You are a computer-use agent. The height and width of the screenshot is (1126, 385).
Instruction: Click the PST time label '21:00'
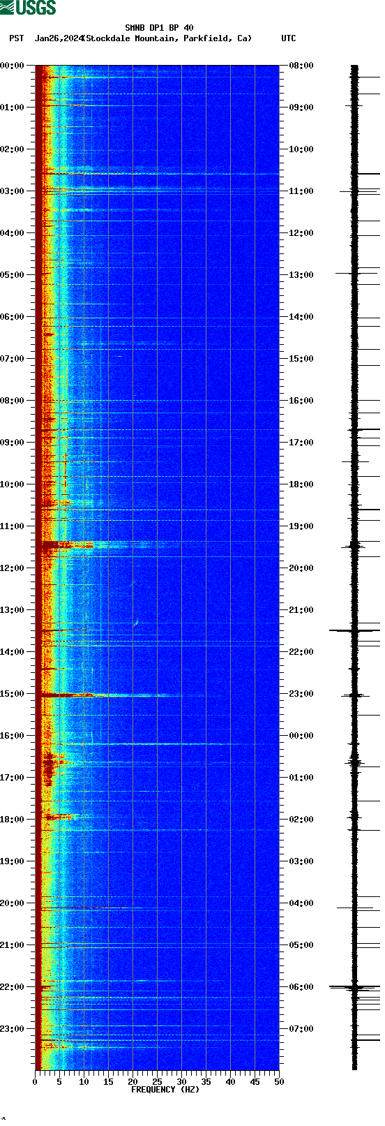tap(13, 945)
